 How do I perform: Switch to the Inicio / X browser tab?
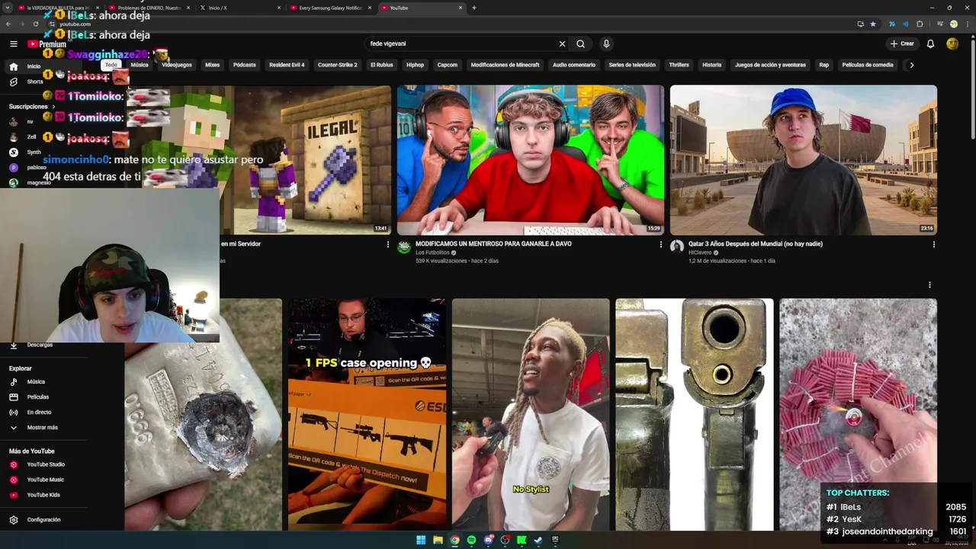[x=239, y=8]
